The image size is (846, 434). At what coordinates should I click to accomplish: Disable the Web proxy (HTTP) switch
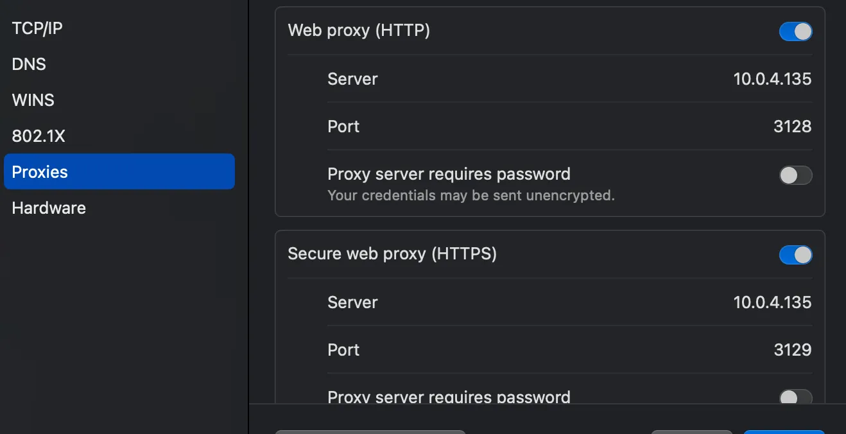click(x=795, y=31)
